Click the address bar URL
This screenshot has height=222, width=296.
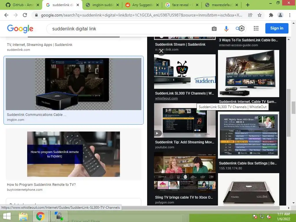tap(141, 15)
